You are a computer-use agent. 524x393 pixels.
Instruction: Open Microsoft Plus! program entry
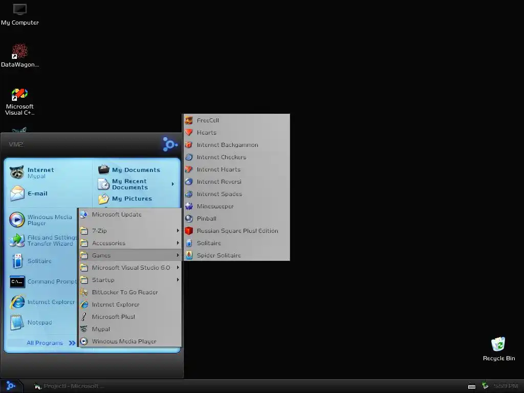tap(130, 317)
